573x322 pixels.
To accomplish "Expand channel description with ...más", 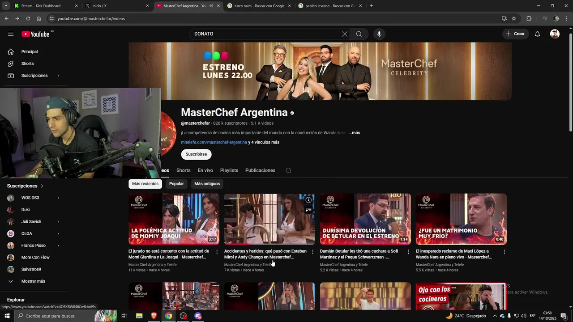I will click(x=355, y=133).
